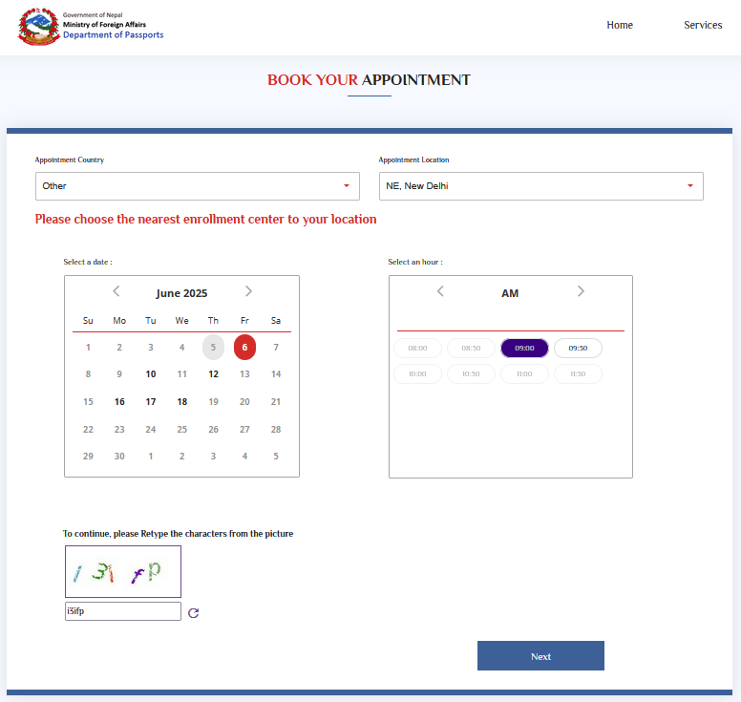The width and height of the screenshot is (741, 702).
Task: Open the Appointment Location dropdown
Action: pyautogui.click(x=540, y=186)
